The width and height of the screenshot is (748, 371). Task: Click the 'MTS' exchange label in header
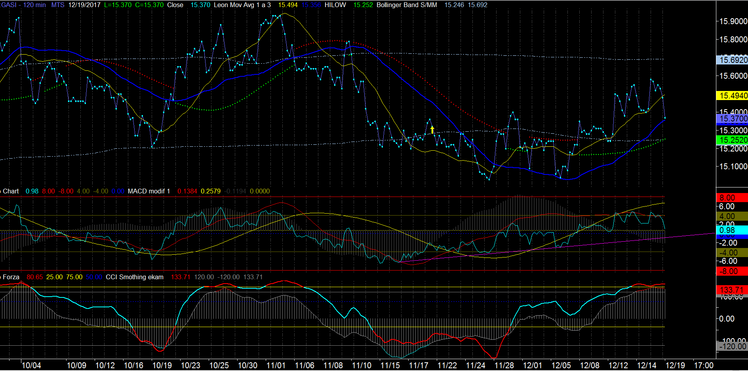(x=58, y=5)
